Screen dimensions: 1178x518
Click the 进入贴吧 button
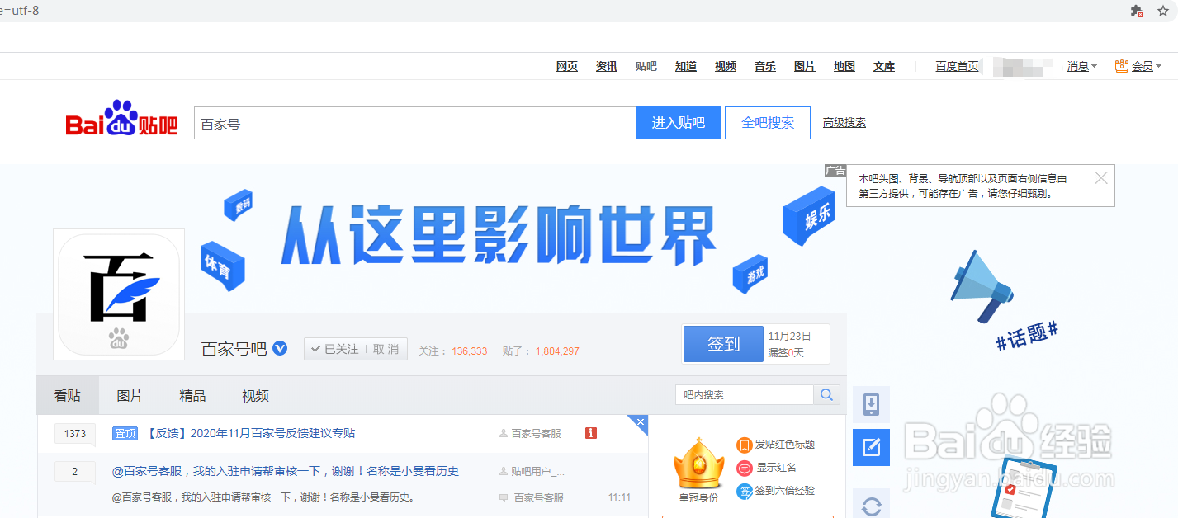679,123
